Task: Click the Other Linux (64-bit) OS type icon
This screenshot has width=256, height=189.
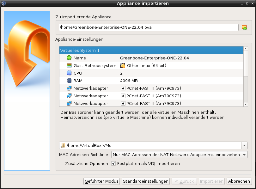Action: click(x=123, y=65)
